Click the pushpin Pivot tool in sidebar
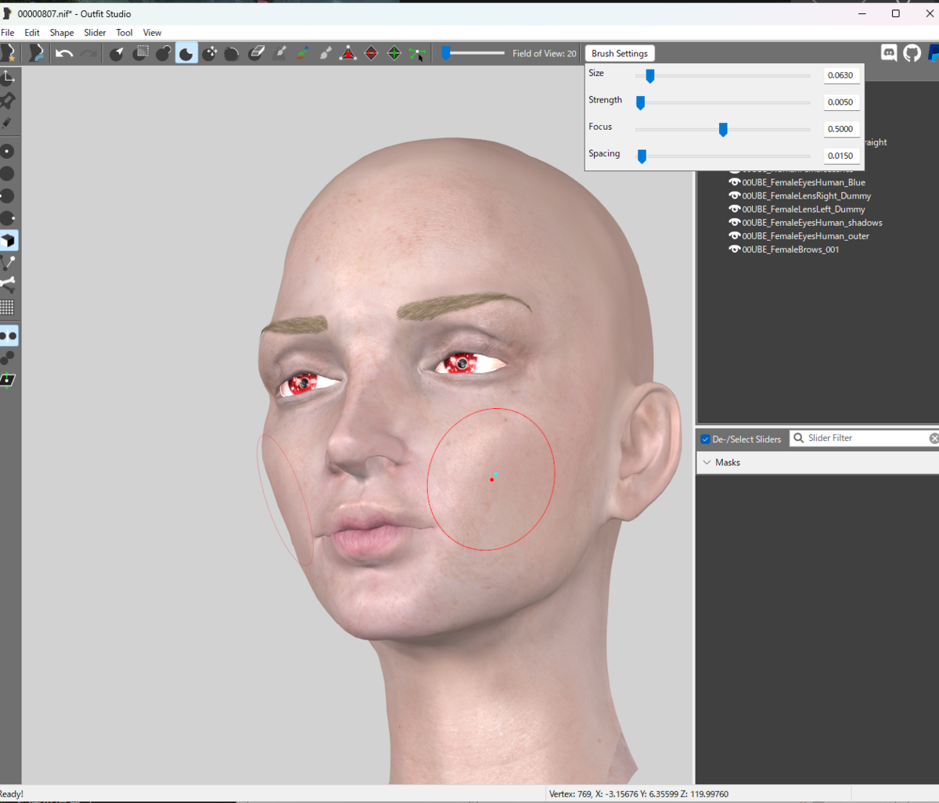Image resolution: width=939 pixels, height=803 pixels. tap(9, 100)
